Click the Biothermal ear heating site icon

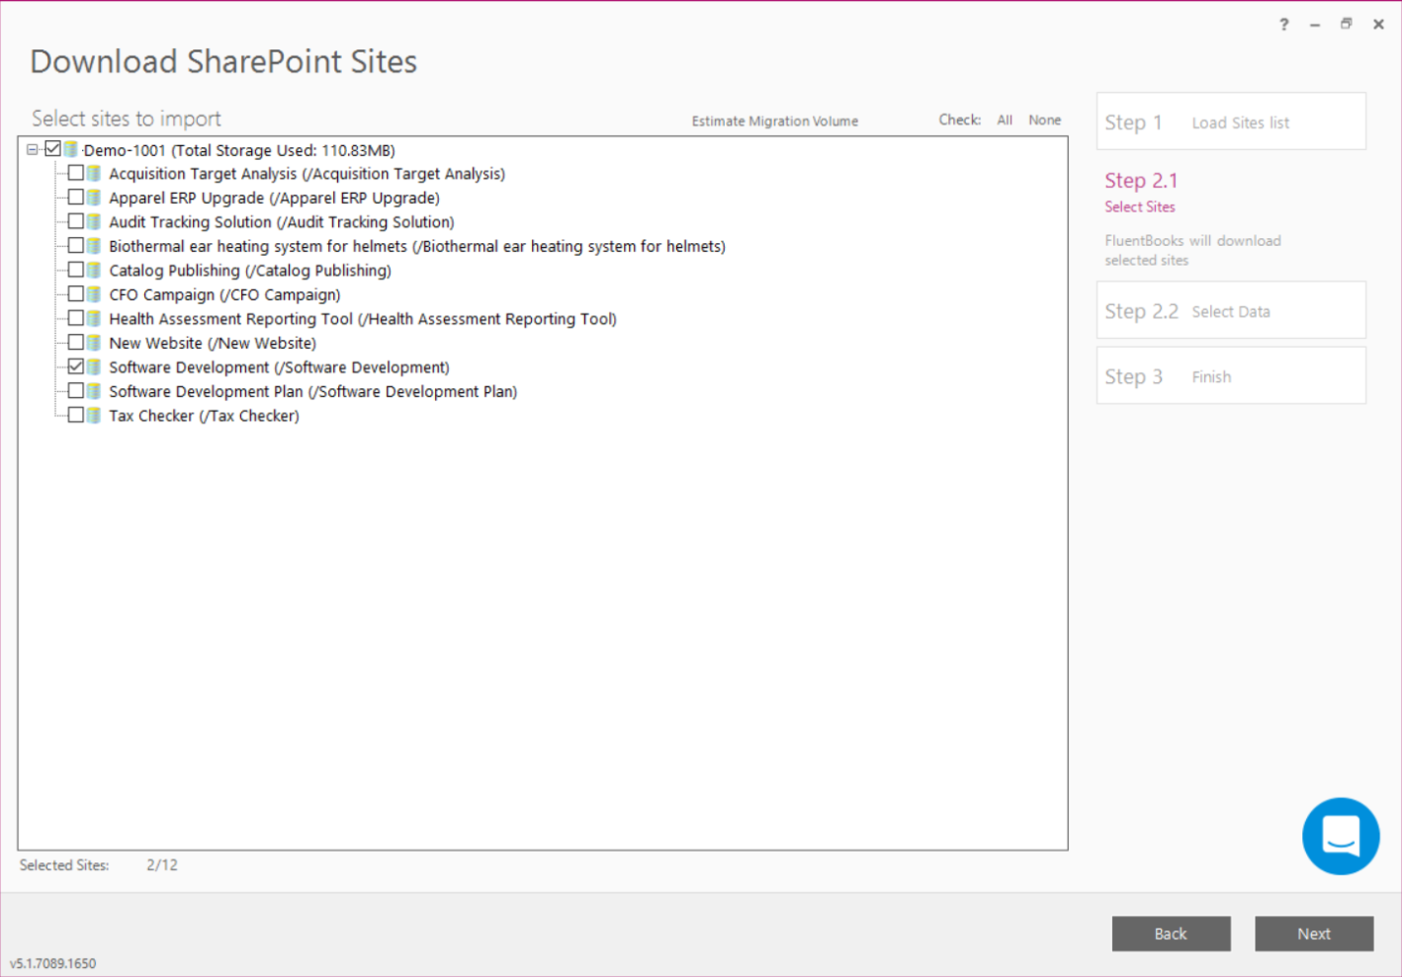click(x=94, y=246)
